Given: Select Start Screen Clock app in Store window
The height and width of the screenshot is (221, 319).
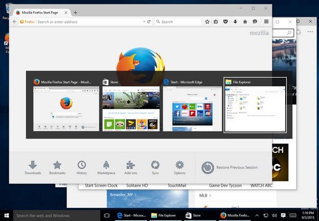Looking at the screenshot, I should 101,185.
